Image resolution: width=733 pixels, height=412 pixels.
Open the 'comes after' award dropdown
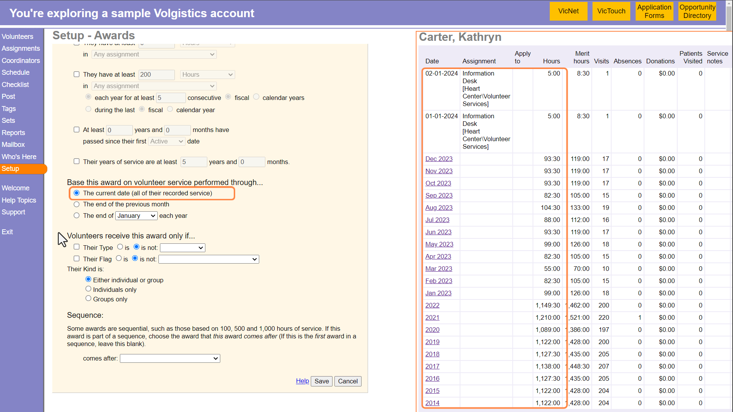[x=170, y=359]
